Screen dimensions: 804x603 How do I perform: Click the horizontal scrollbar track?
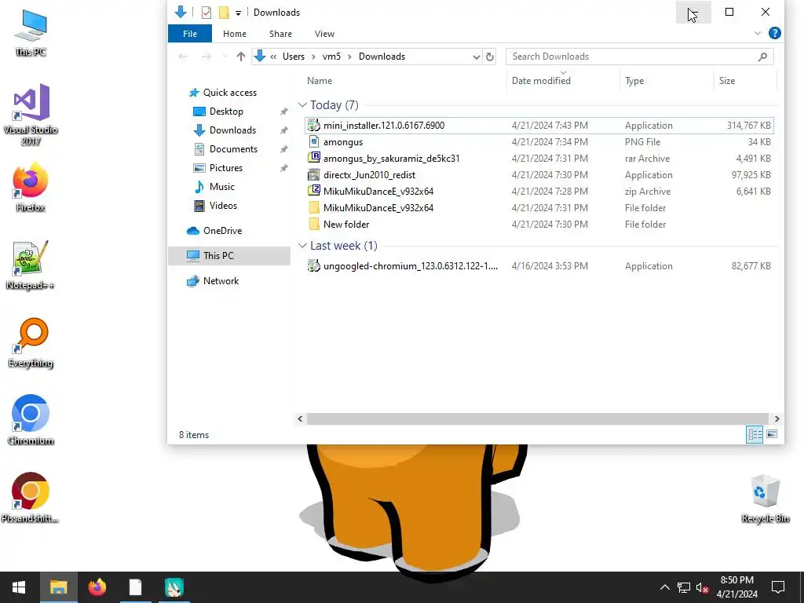pyautogui.click(x=537, y=419)
